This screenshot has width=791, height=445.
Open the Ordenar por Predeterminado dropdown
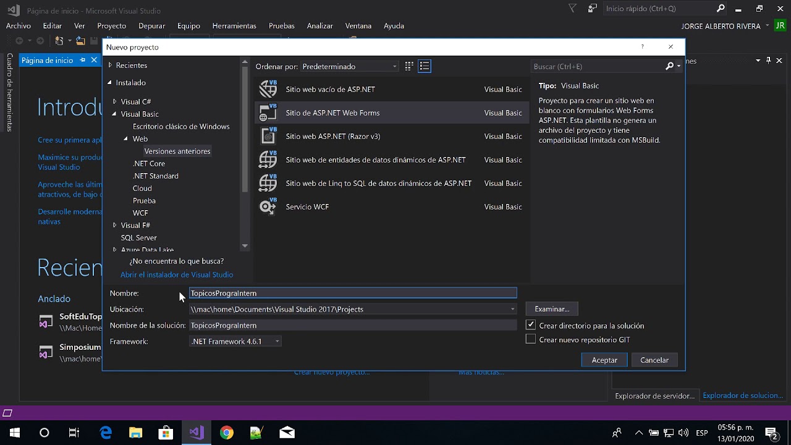(x=350, y=66)
